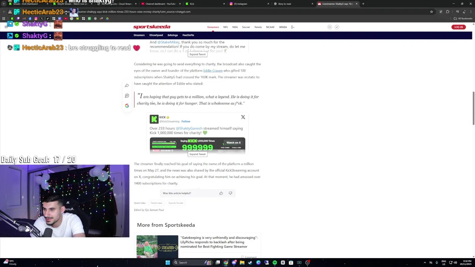This screenshot has width=475, height=267.
Task: Click the weather widget on taskbar
Action: click(10, 263)
